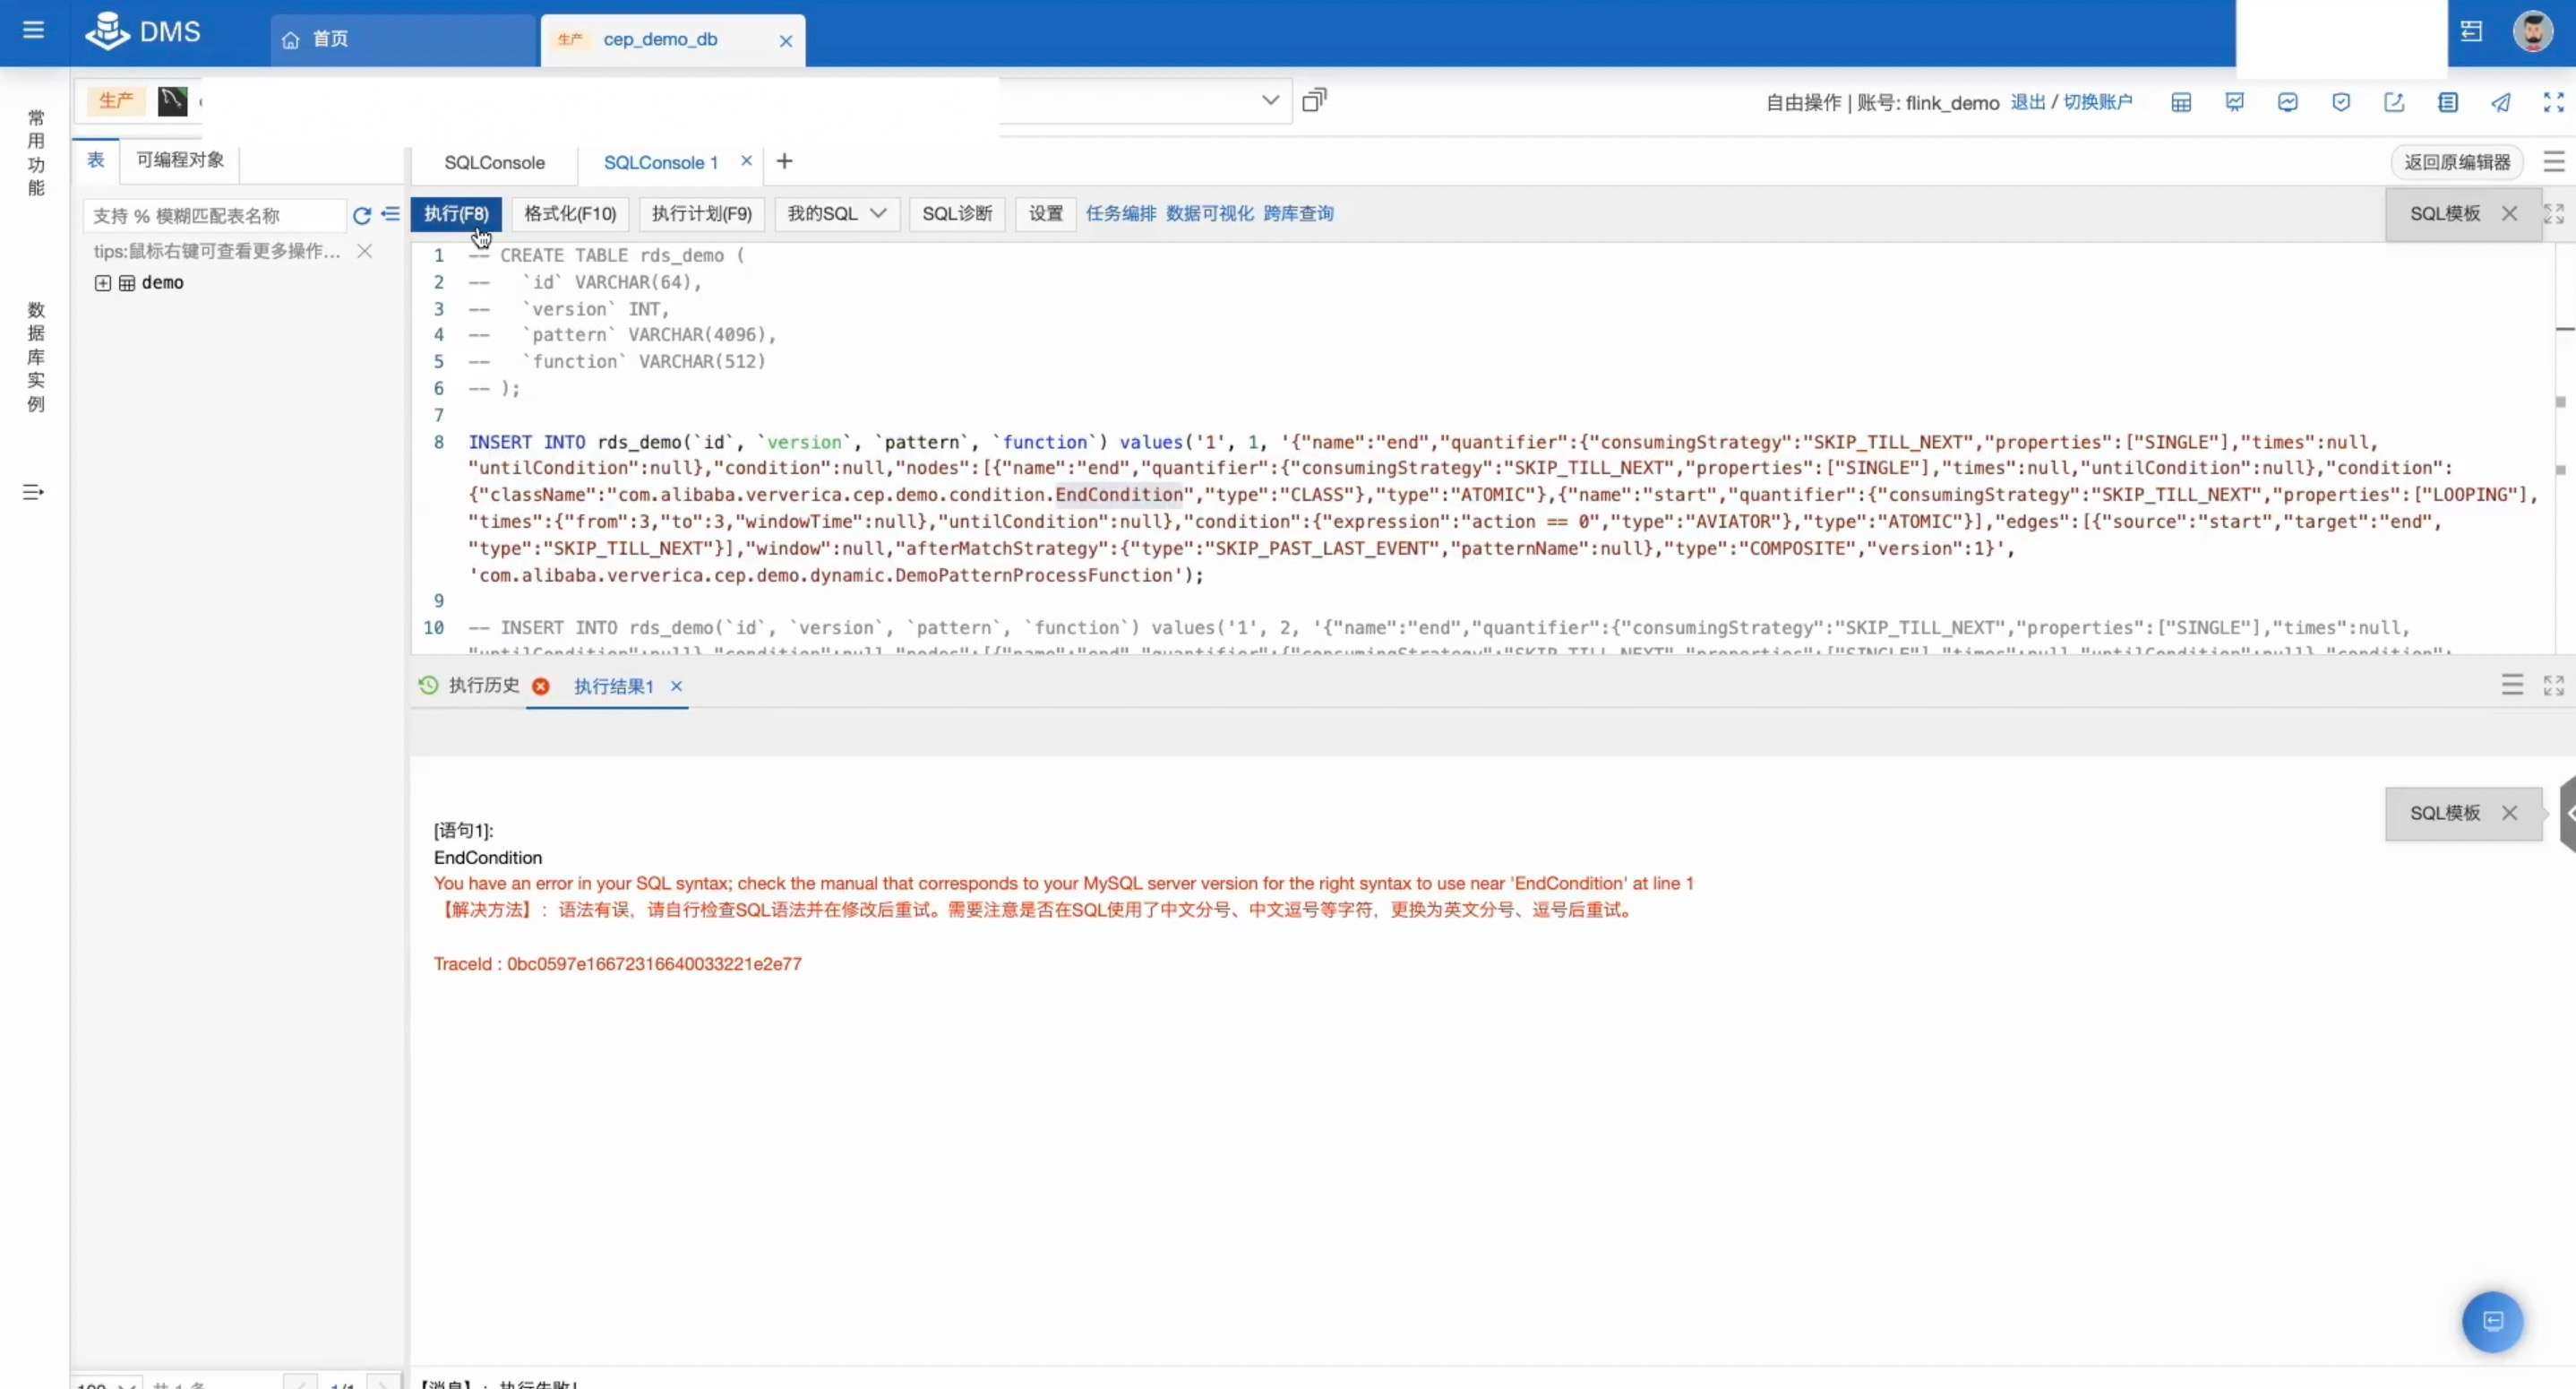The width and height of the screenshot is (2576, 1389).
Task: Click the dashboard chart icon in top-right toolbar
Action: click(x=2235, y=102)
